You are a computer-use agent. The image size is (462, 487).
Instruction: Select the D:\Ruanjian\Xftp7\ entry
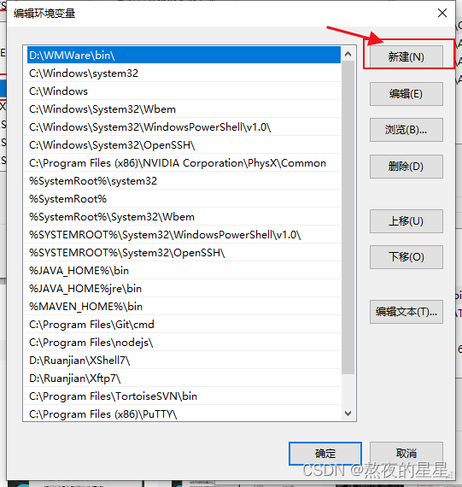pos(183,378)
